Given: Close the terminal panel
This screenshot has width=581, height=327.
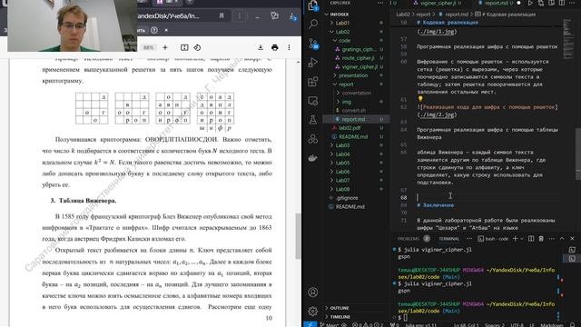Looking at the screenshot, I should tap(572, 238).
